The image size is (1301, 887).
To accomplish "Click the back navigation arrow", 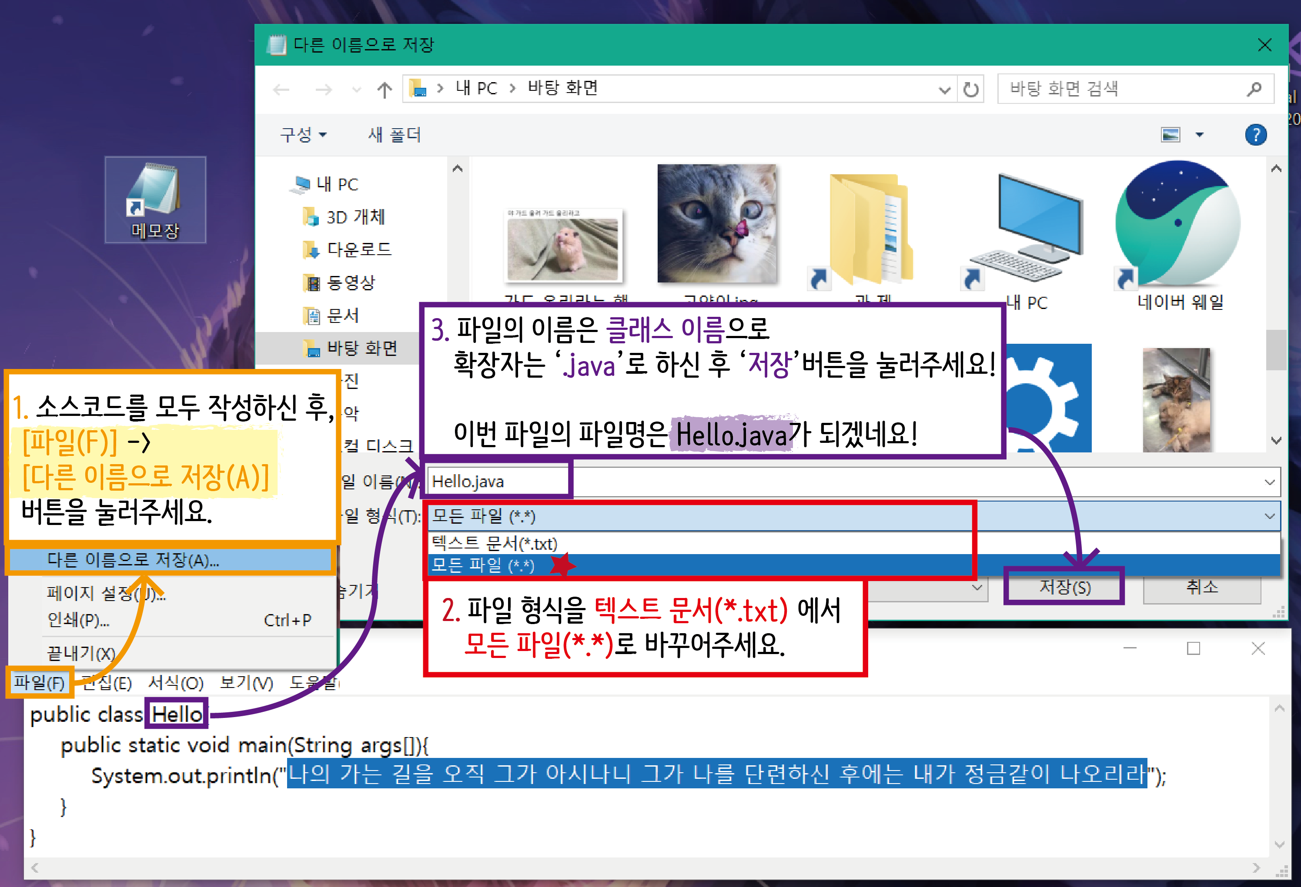I will tap(281, 90).
